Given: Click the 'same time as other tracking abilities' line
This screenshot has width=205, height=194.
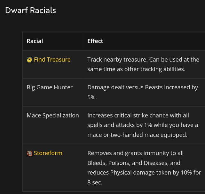Looking at the screenshot, I should point(136,69).
